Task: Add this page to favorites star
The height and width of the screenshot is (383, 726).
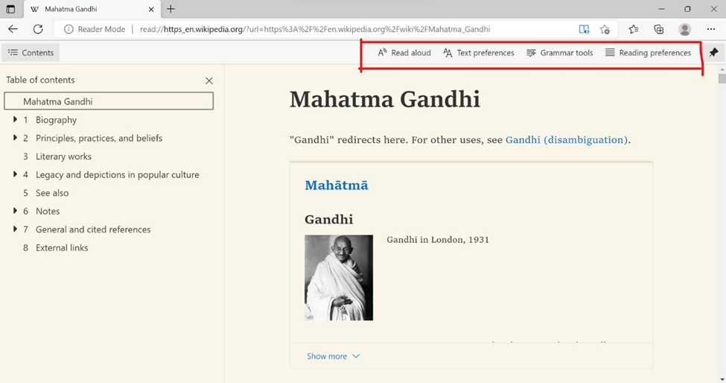Action: click(604, 29)
